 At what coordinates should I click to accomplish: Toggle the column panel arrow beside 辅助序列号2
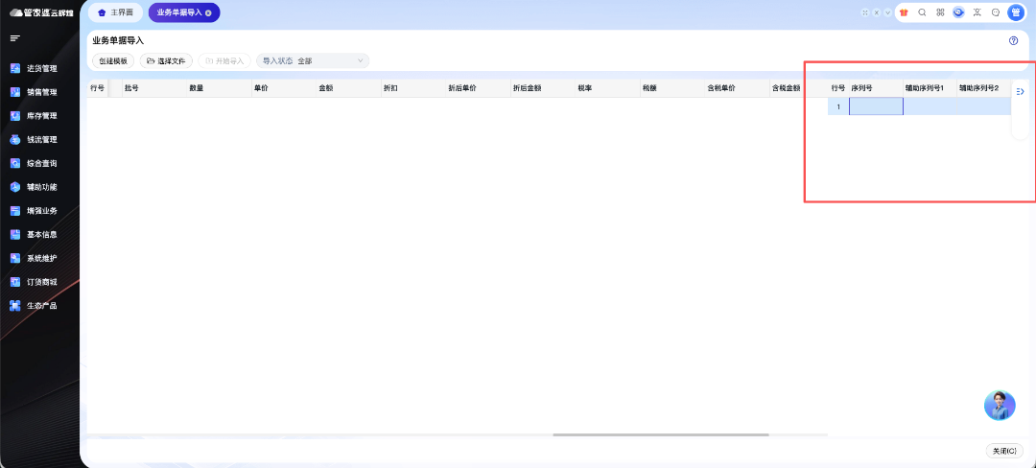[1020, 91]
